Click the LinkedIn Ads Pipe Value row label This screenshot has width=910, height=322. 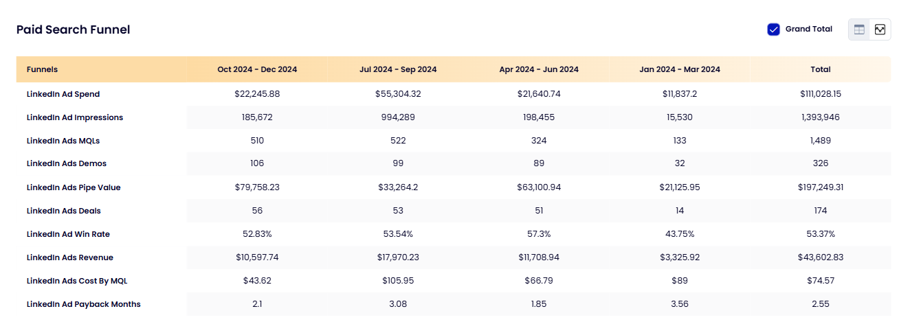pyautogui.click(x=74, y=187)
